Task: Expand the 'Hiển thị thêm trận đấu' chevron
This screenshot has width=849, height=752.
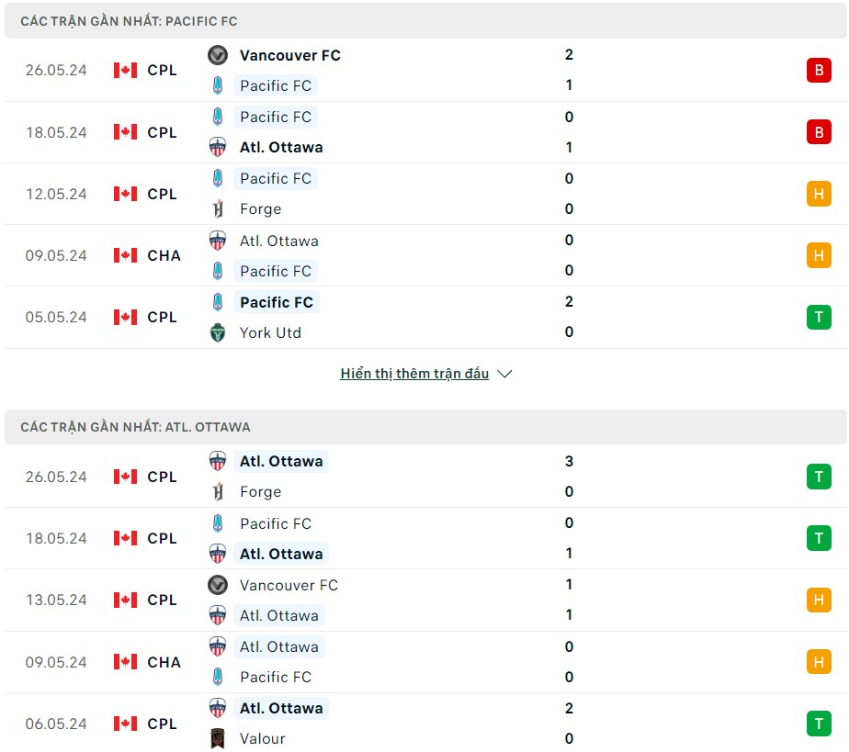Action: [x=504, y=374]
